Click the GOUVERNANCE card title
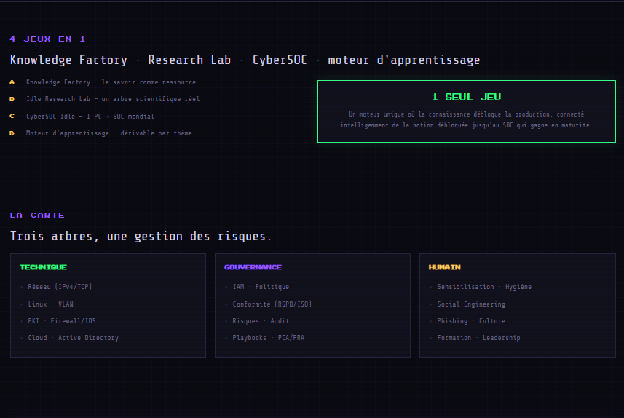This screenshot has width=624, height=418. point(253,267)
